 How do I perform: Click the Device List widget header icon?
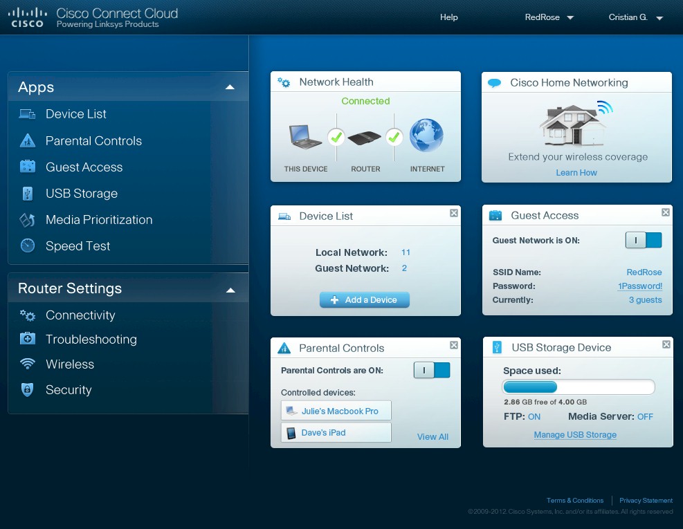[284, 216]
